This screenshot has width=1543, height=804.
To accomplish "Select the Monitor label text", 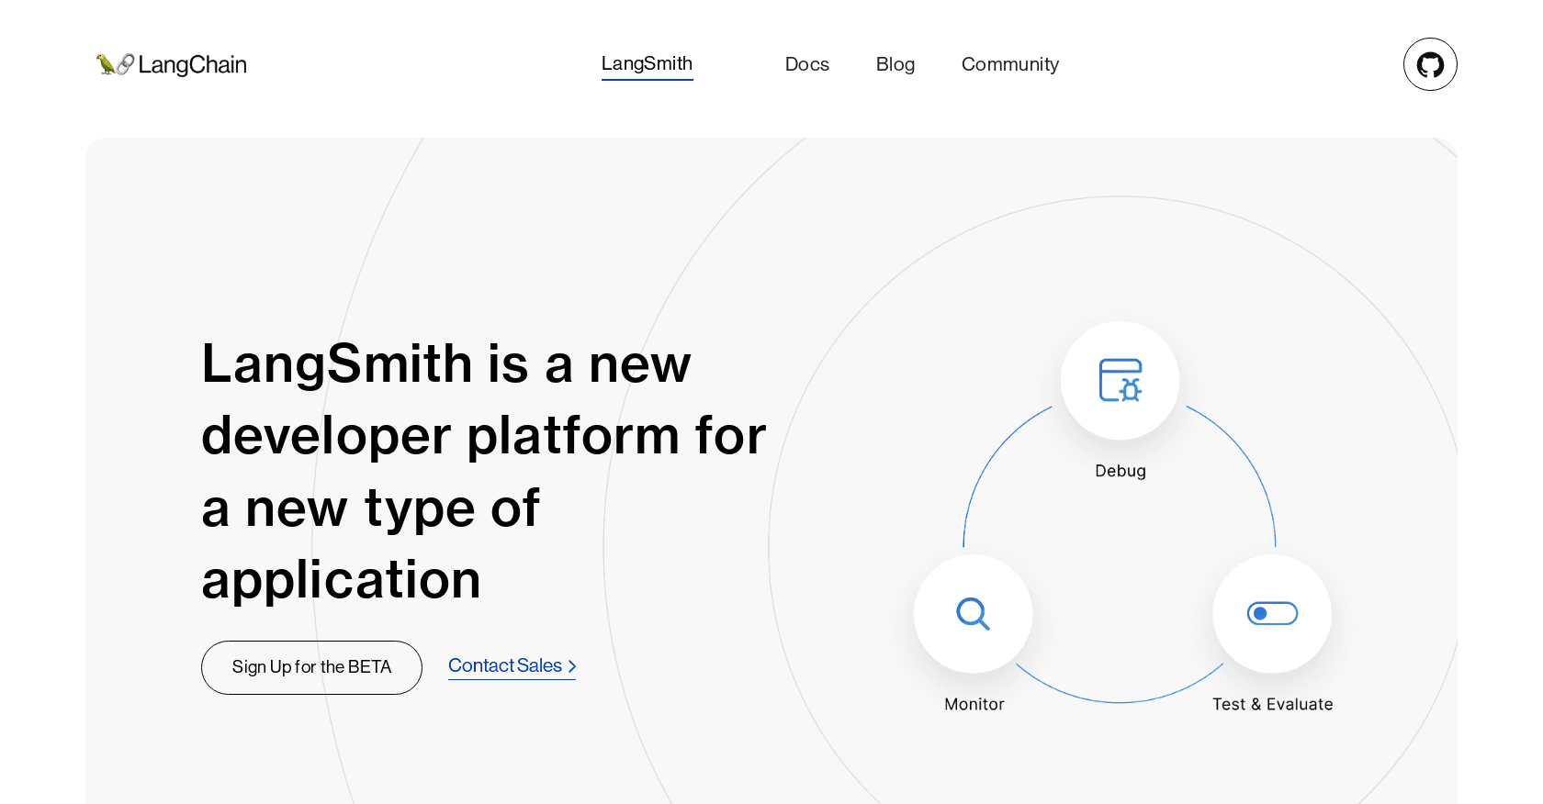I will click(x=974, y=704).
